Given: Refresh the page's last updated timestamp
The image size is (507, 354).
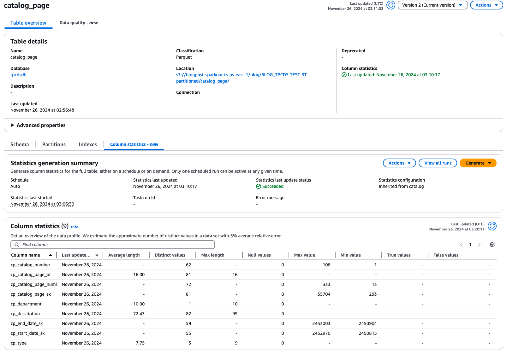Looking at the screenshot, I should 391,5.
